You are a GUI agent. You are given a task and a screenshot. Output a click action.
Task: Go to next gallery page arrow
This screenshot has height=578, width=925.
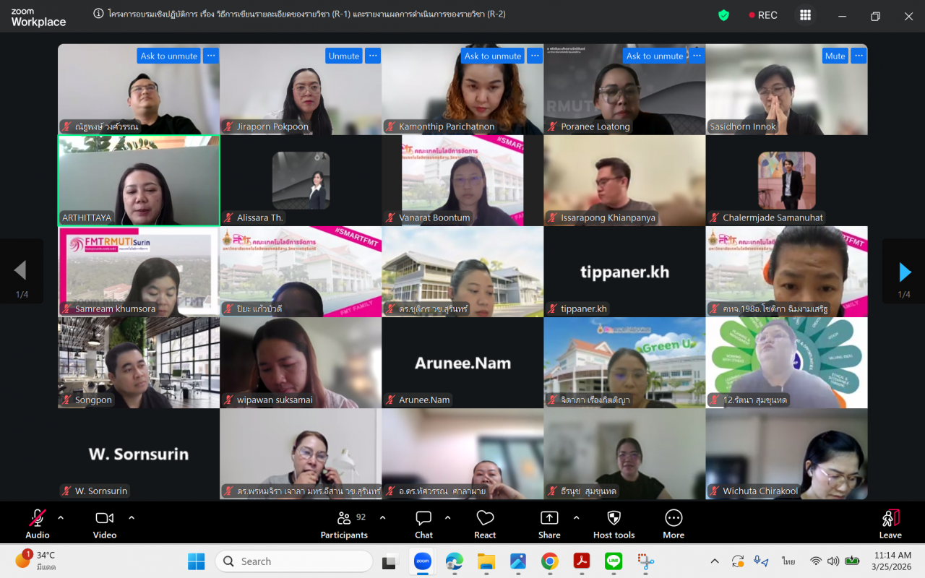(904, 272)
